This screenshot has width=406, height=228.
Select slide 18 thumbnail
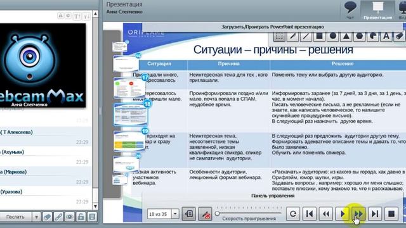pos(131,114)
